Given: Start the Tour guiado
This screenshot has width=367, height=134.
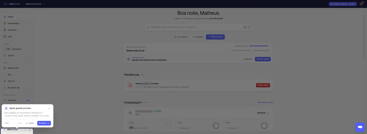Looking at the screenshot, I should [x=181, y=37].
